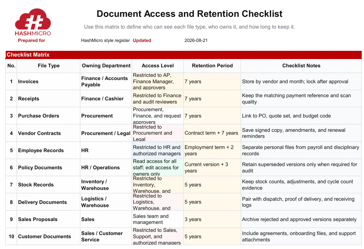Screen dimensions: 364x249
Task: Select 'Read access for all staff' cell
Action: pyautogui.click(x=157, y=167)
